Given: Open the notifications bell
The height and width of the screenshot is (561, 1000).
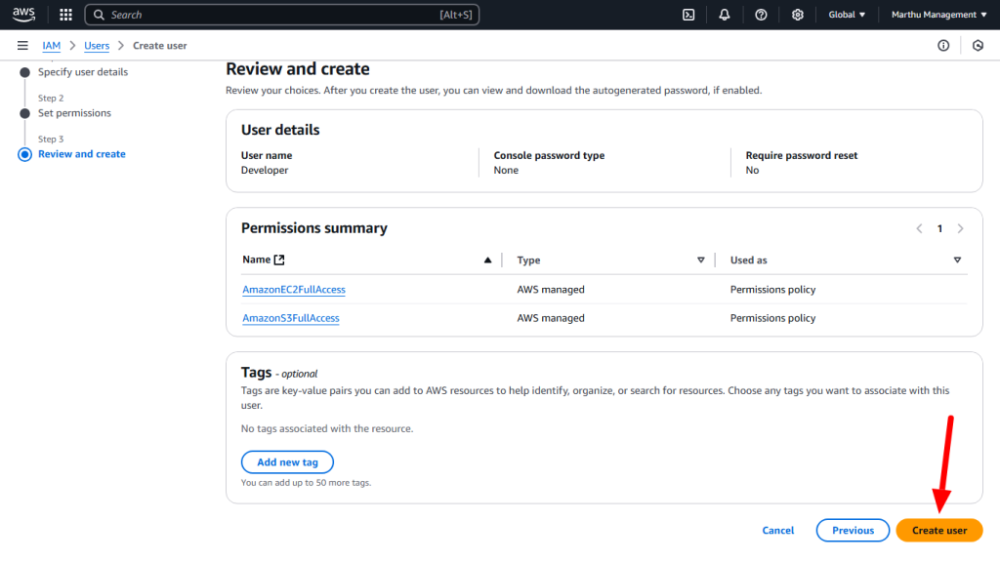Looking at the screenshot, I should (724, 14).
